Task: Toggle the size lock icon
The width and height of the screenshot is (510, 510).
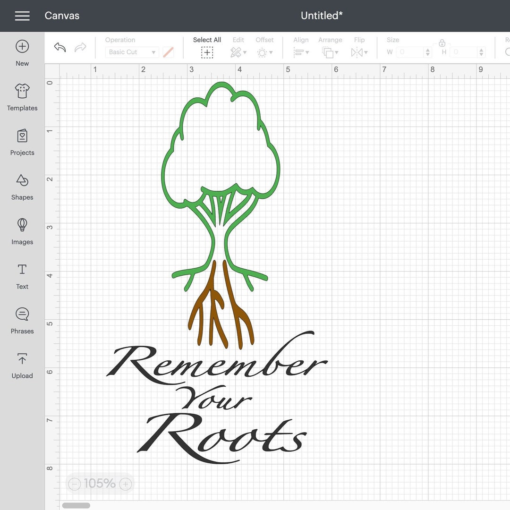Action: (x=442, y=42)
